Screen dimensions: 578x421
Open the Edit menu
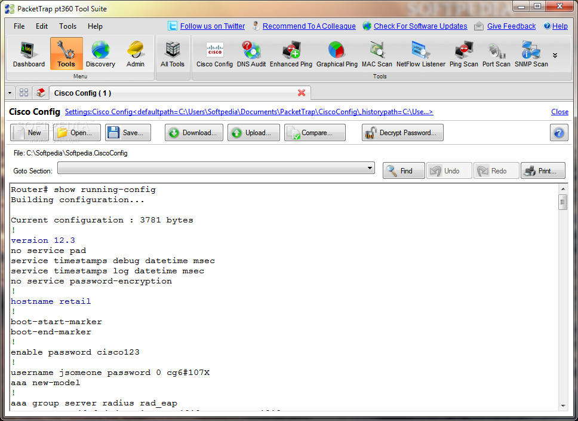click(x=42, y=26)
